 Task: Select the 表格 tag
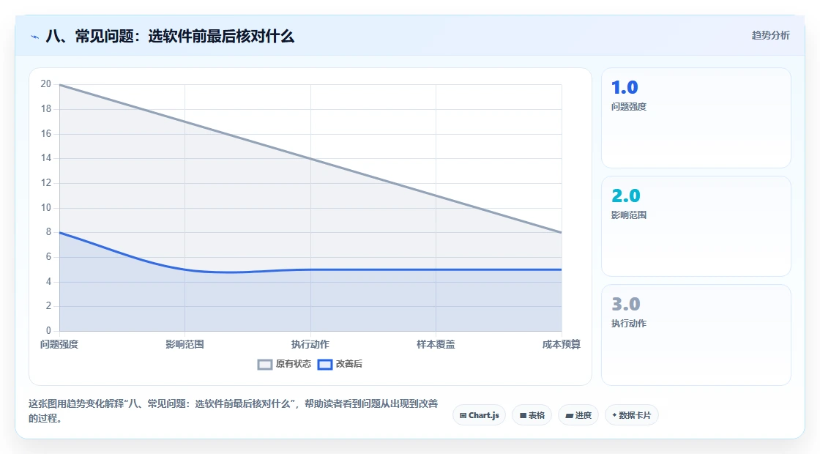tap(532, 415)
